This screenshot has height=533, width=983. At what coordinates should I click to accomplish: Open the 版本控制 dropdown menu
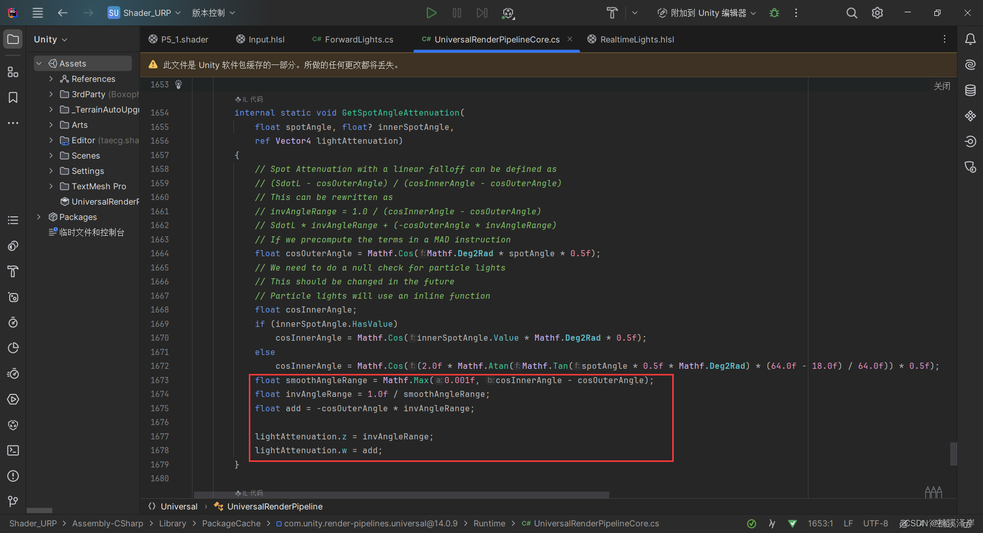(213, 13)
